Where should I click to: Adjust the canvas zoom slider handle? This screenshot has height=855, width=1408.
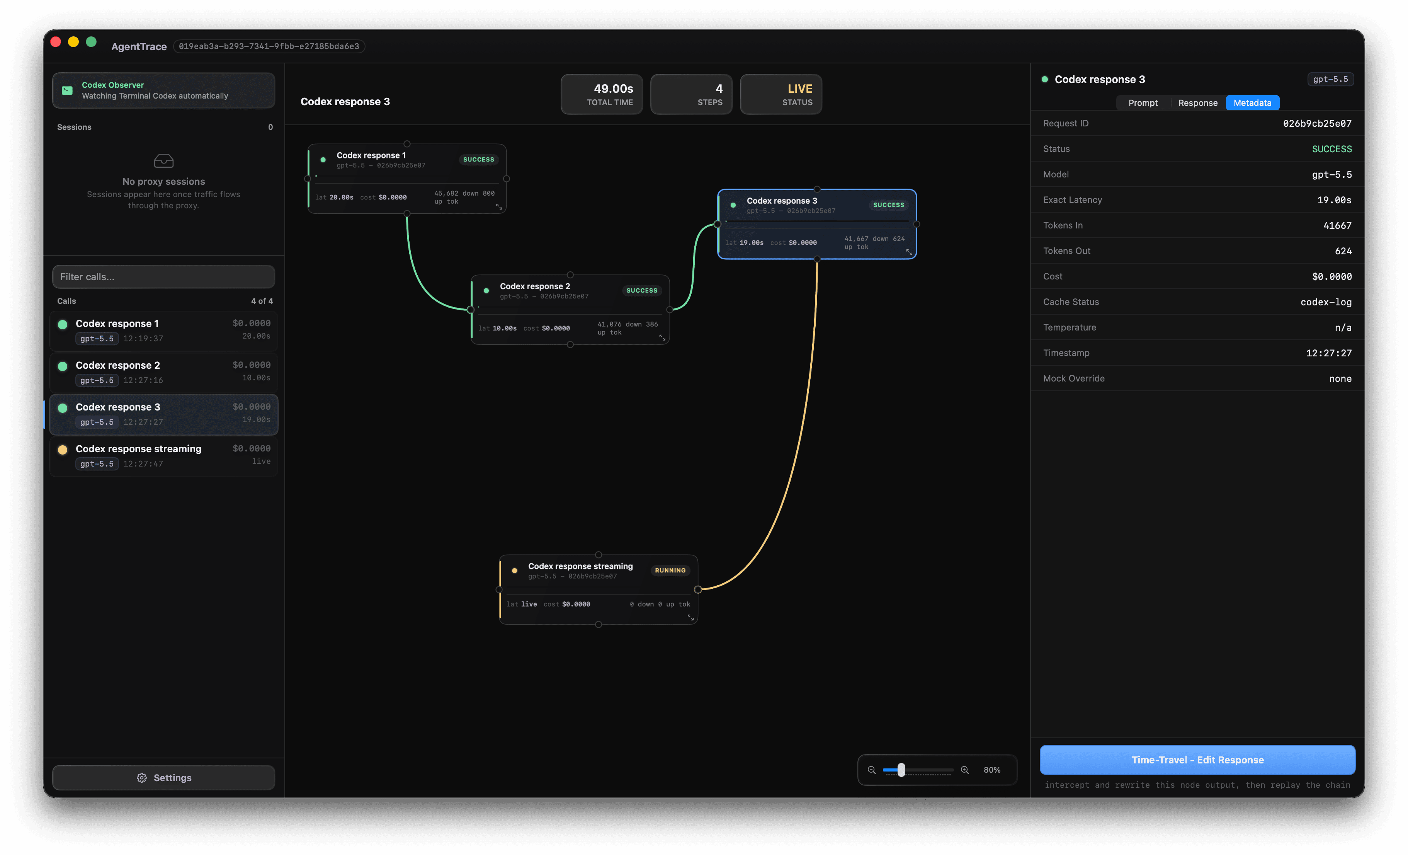[901, 770]
